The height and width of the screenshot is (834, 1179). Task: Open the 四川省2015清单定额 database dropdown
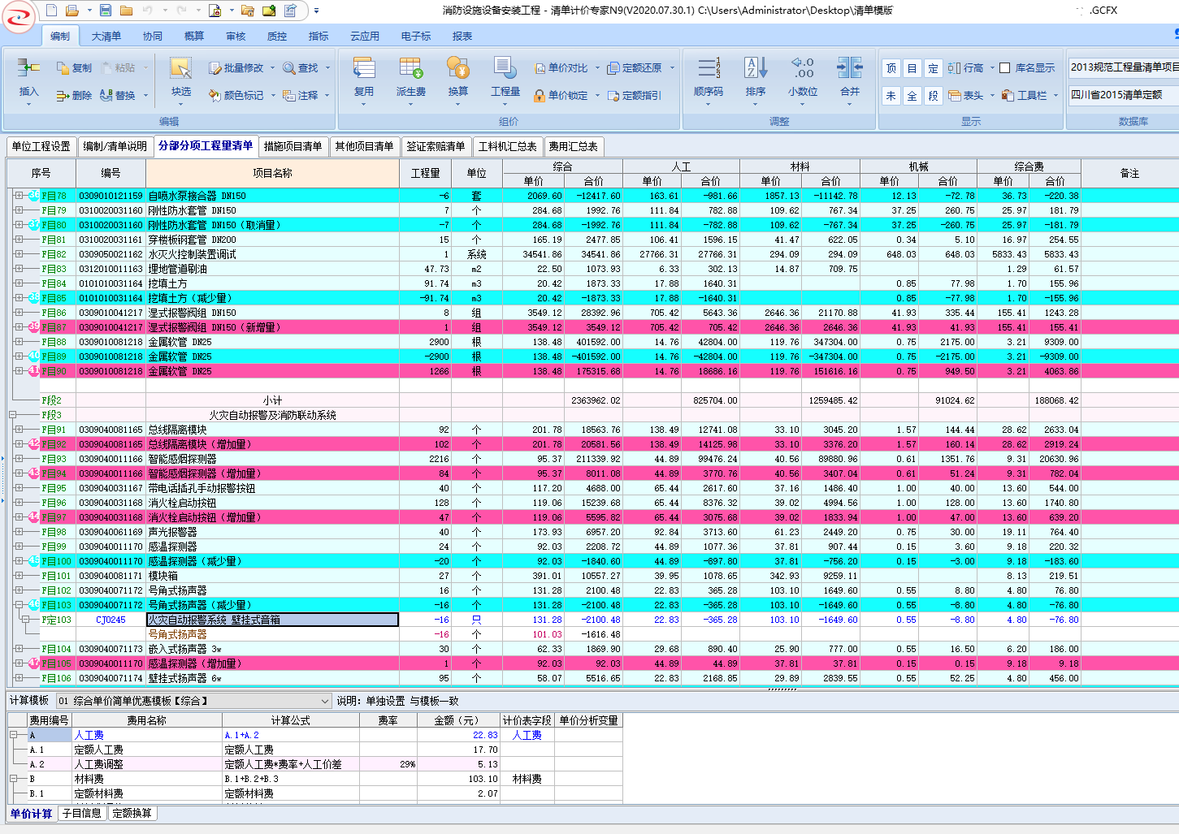click(x=1123, y=94)
